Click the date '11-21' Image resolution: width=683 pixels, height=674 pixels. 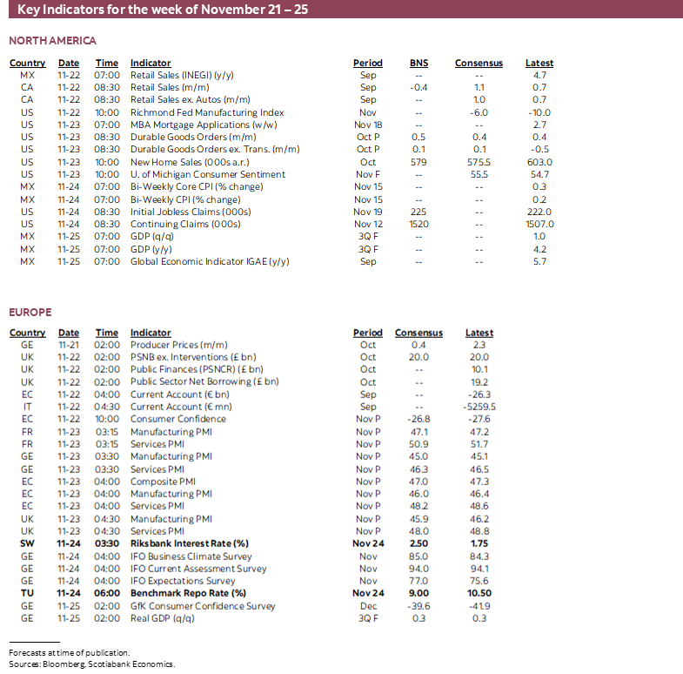pos(69,345)
